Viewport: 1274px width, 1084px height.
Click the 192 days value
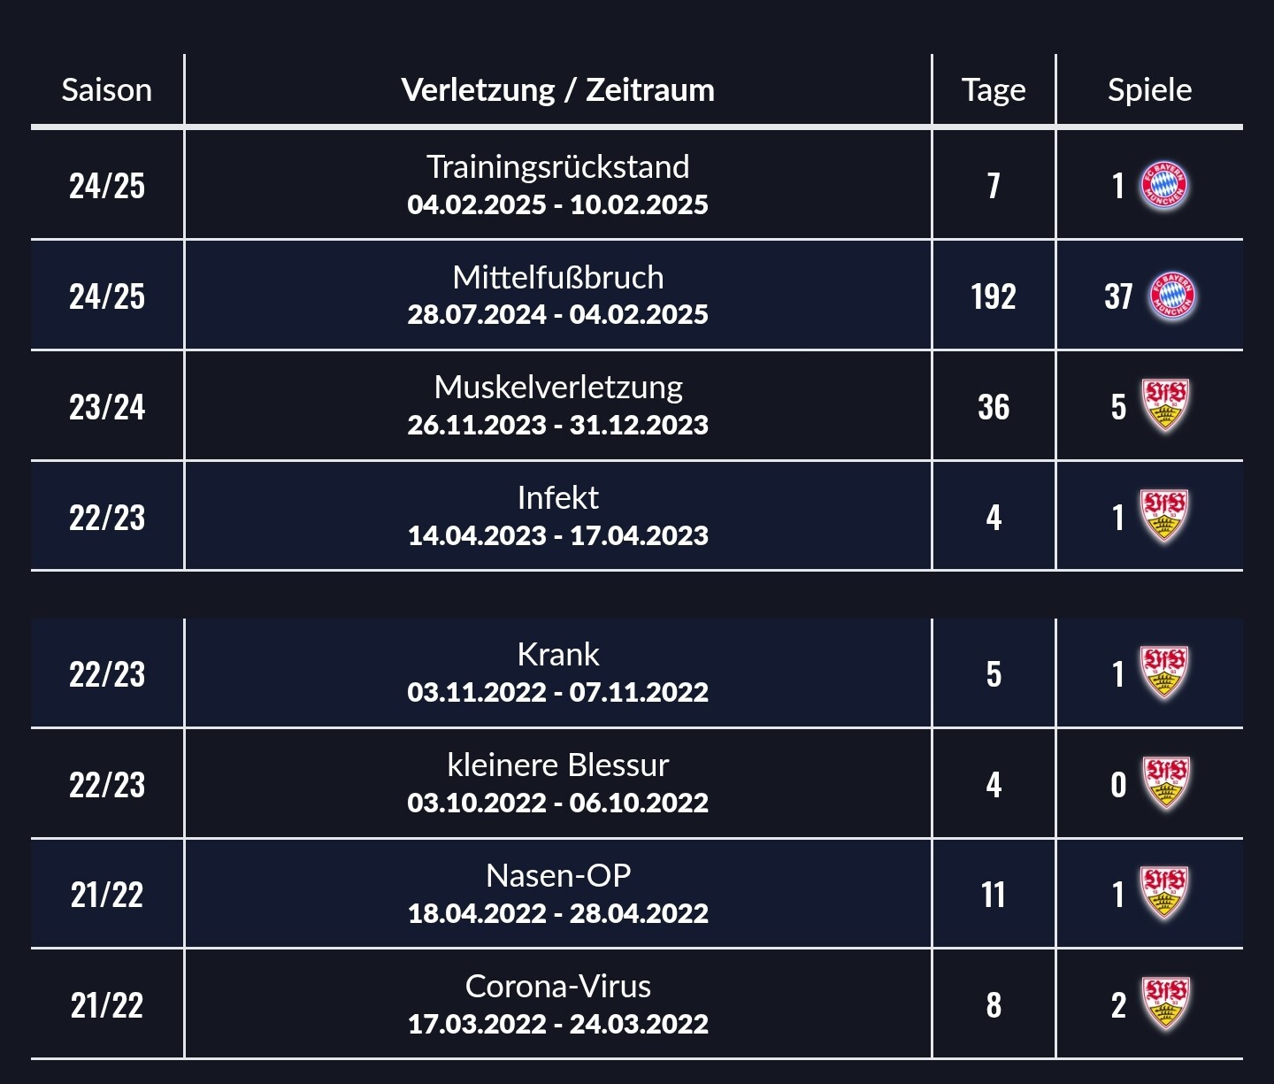coord(994,296)
